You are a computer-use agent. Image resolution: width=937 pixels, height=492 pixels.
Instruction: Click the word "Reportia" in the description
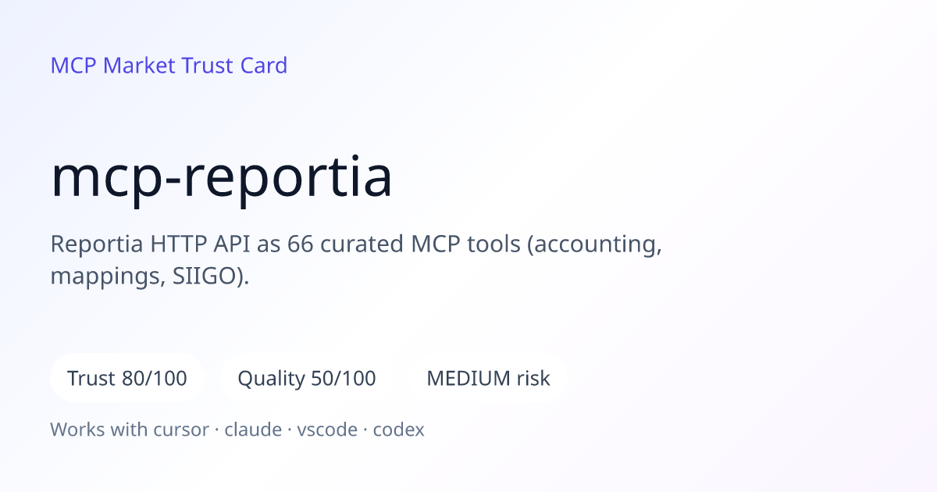coord(98,244)
